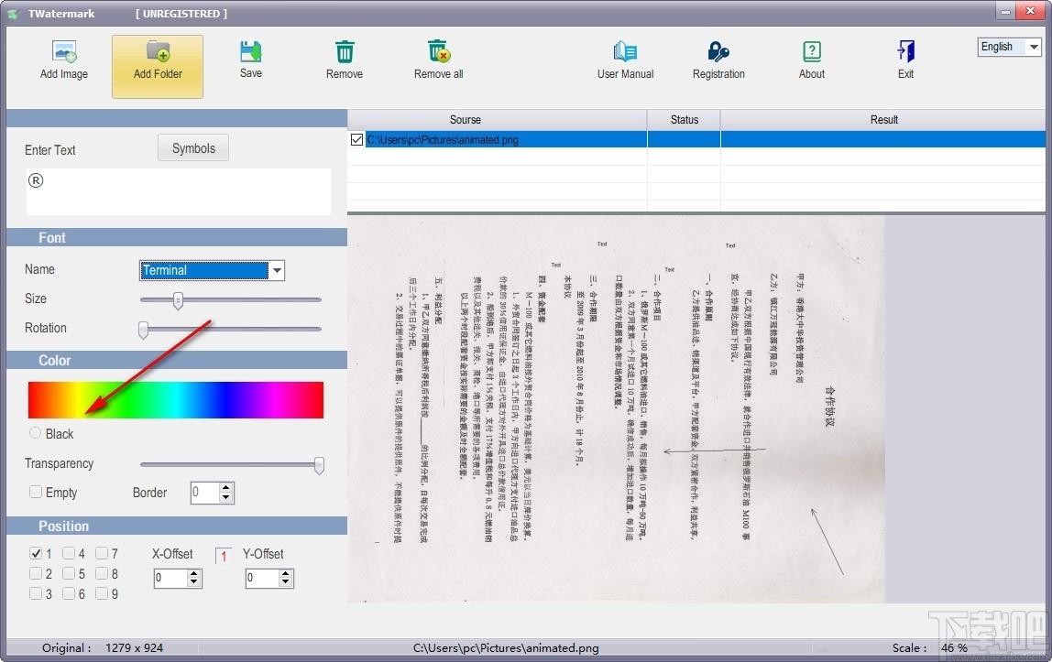
Task: Click the Enter Text input box
Action: (179, 191)
